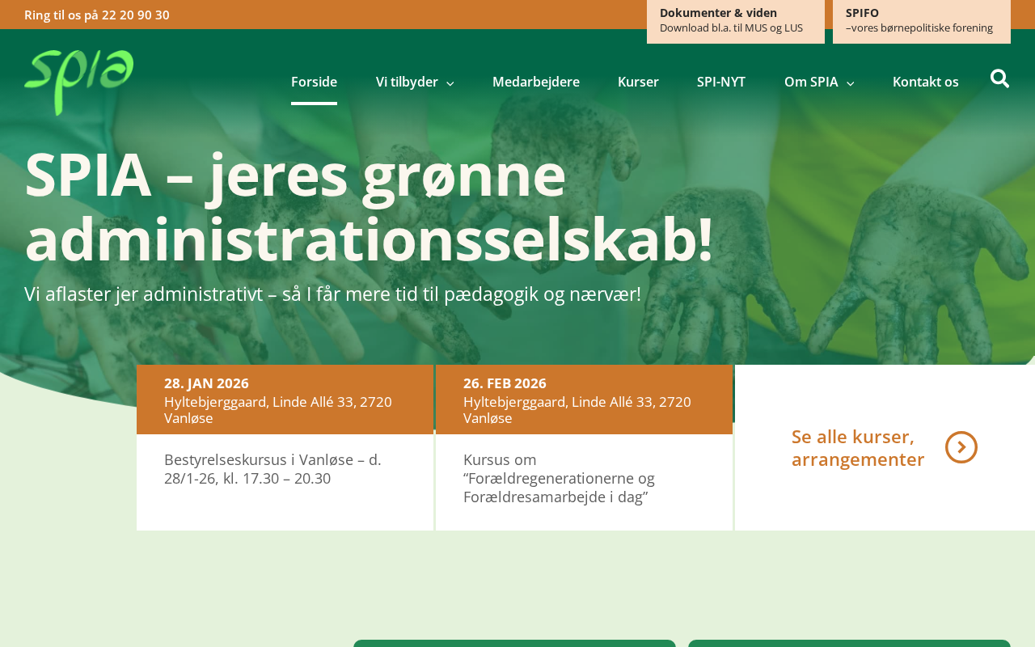
Task: Open the SPI-NYT menu item
Action: [x=721, y=82]
